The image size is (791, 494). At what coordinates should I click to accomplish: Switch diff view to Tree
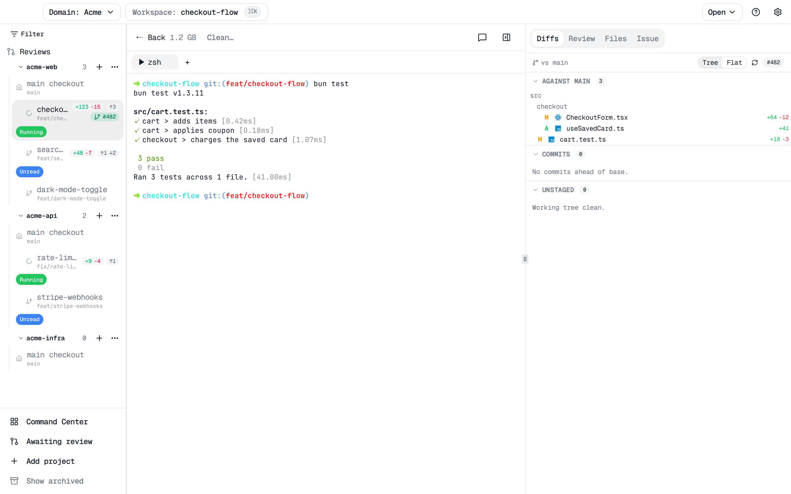point(710,62)
